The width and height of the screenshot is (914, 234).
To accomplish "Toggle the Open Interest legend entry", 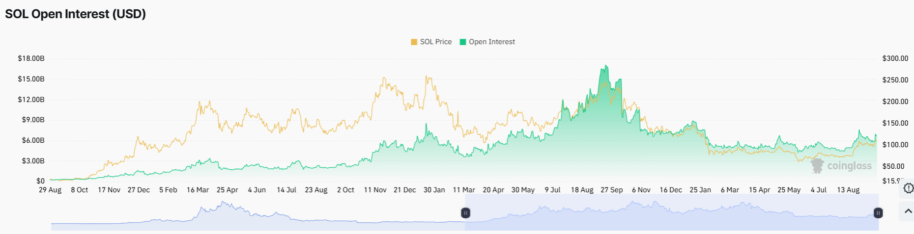I will (487, 42).
